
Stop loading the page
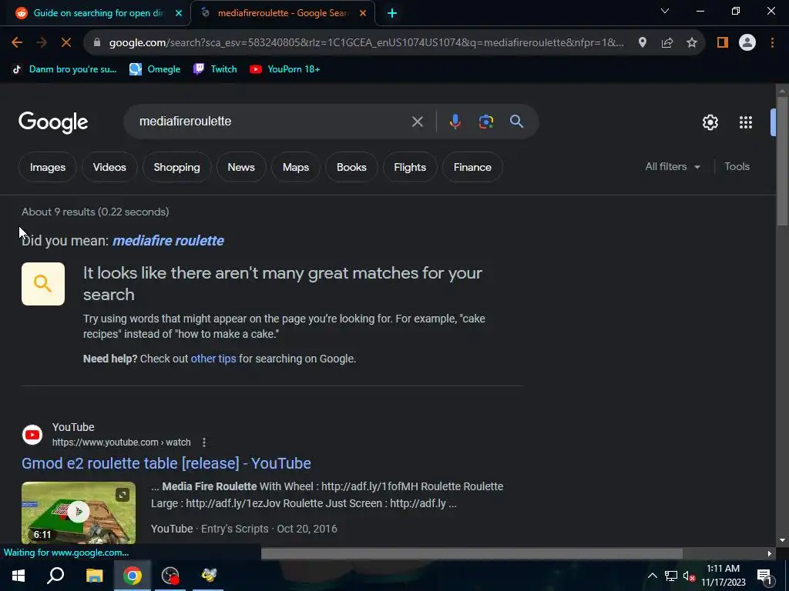66,43
